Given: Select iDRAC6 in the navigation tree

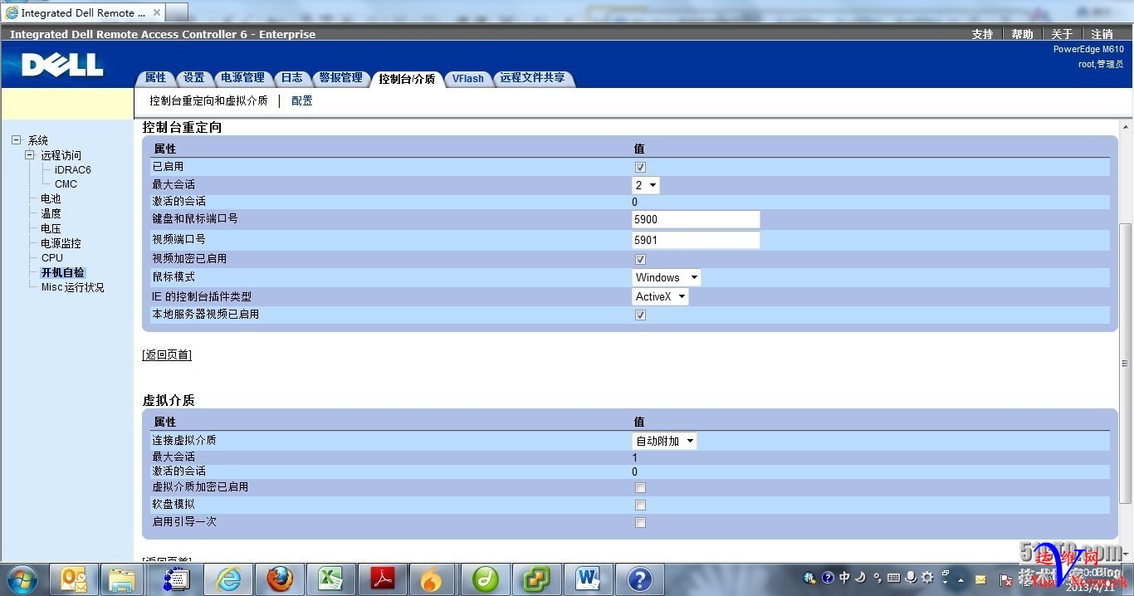Looking at the screenshot, I should 73,169.
